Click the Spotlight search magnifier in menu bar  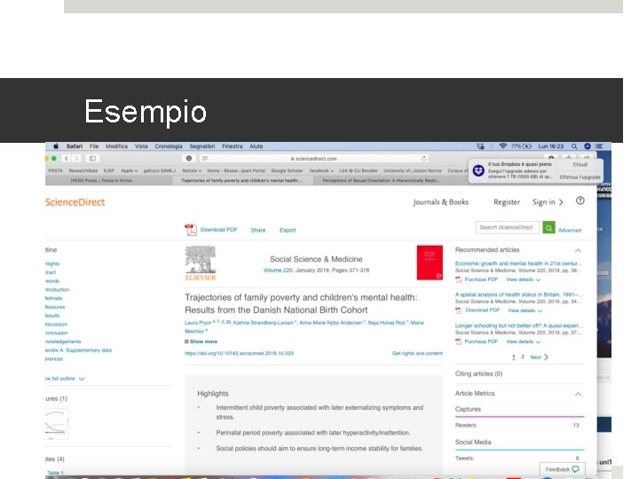574,146
